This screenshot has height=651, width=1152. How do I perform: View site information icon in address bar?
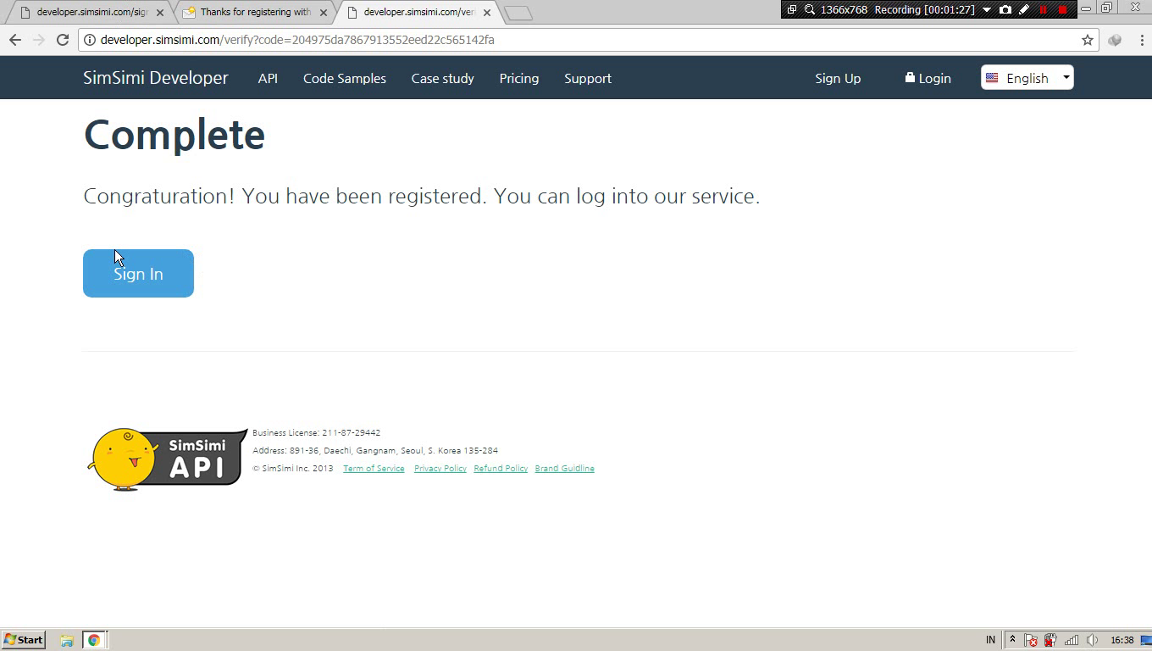coord(89,40)
